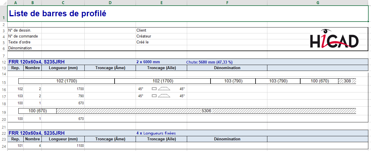
Task: Click the rectangular profile icon in row 16
Action: pyautogui.click(x=154, y=89)
